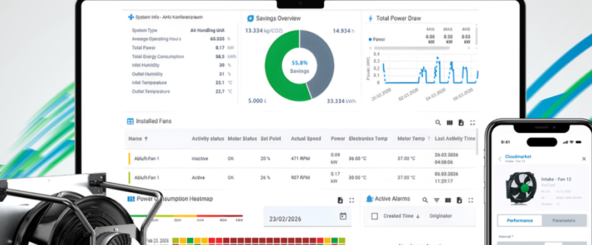
Task: Expand Installed Fans widget to fullscreen
Action: pyautogui.click(x=473, y=122)
